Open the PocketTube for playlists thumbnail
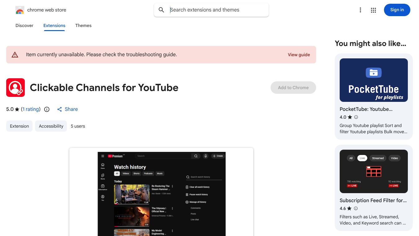The image size is (419, 236). (x=374, y=80)
